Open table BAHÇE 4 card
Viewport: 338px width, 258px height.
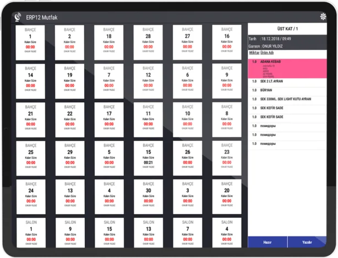(x=110, y=196)
